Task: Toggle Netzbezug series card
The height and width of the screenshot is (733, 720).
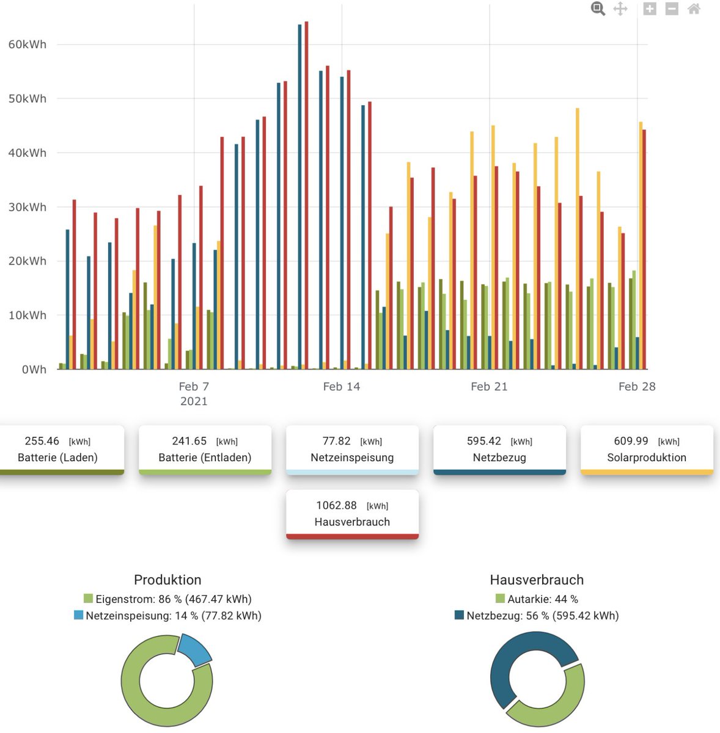Action: tap(499, 450)
